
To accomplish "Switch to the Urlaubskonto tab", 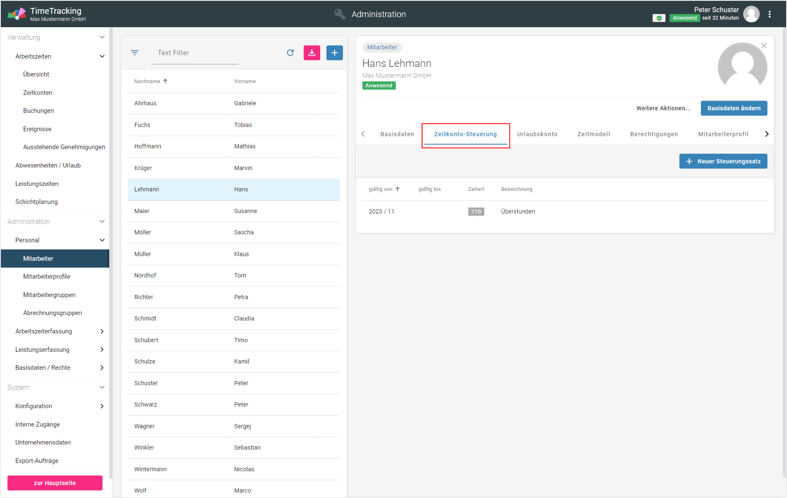I will coord(537,134).
